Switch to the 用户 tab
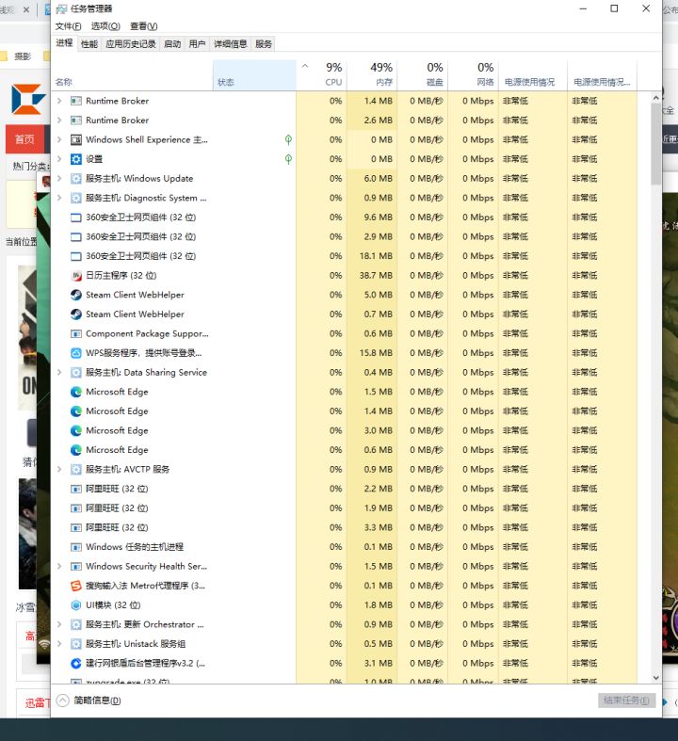This screenshot has width=678, height=741. tap(197, 44)
